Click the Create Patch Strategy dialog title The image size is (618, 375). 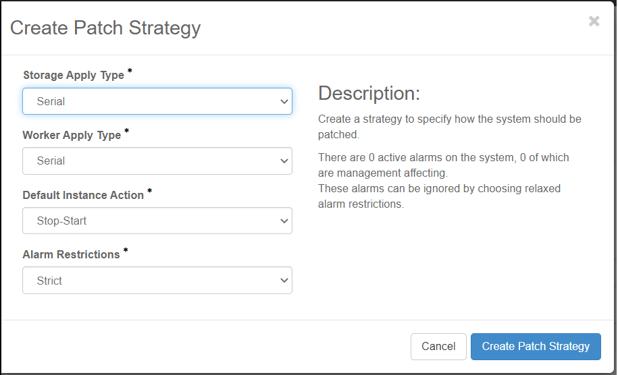point(105,28)
